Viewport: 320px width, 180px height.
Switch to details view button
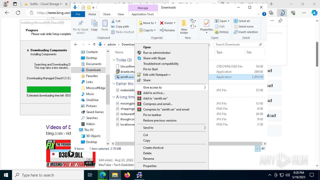(x=257, y=148)
